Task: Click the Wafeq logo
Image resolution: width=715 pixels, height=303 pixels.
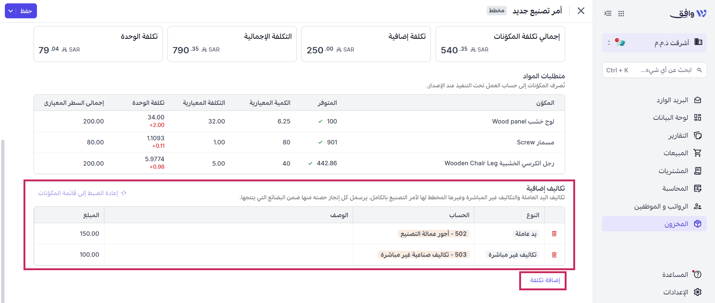Action: 688,13
